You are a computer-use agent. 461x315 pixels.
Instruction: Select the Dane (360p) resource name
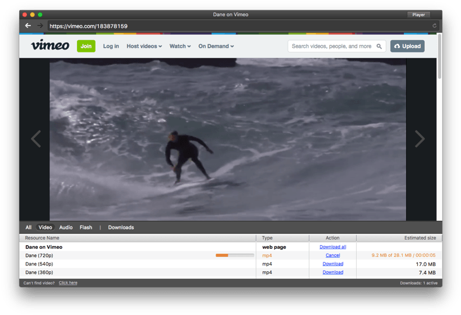tap(39, 272)
